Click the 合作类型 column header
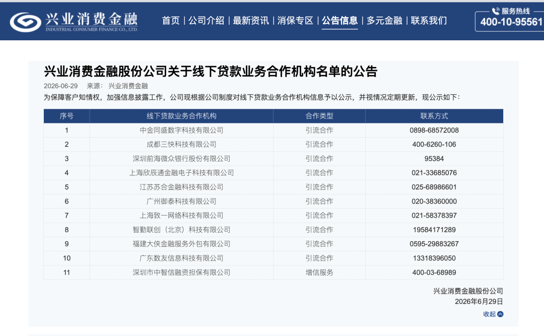Viewport: 544px width, 336px height. [x=319, y=116]
